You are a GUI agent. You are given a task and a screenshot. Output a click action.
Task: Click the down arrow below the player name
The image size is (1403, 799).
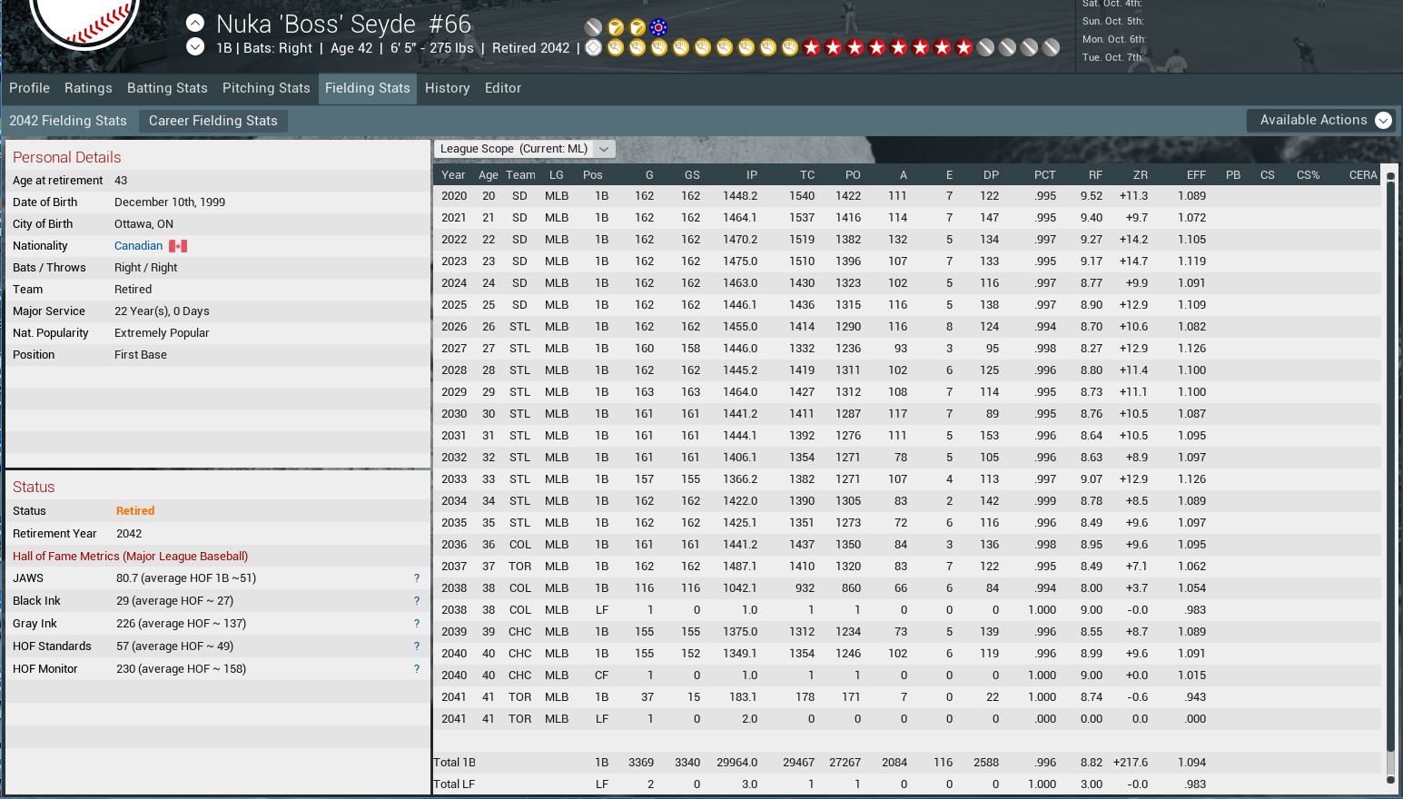195,47
